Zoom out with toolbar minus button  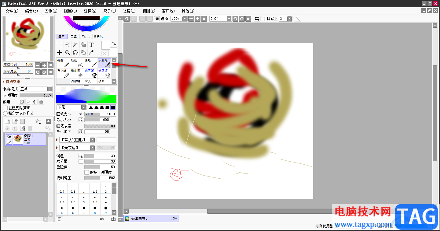(x=191, y=19)
